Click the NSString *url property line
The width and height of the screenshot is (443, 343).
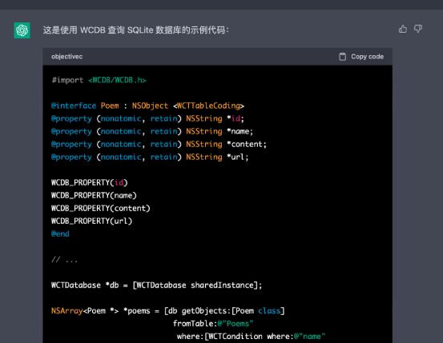pyautogui.click(x=150, y=158)
